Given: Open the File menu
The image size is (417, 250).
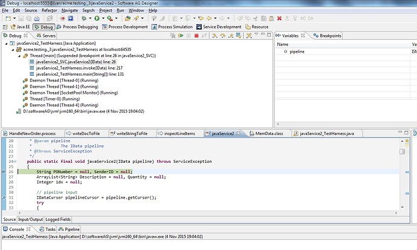Looking at the screenshot, I should pos(5,10).
